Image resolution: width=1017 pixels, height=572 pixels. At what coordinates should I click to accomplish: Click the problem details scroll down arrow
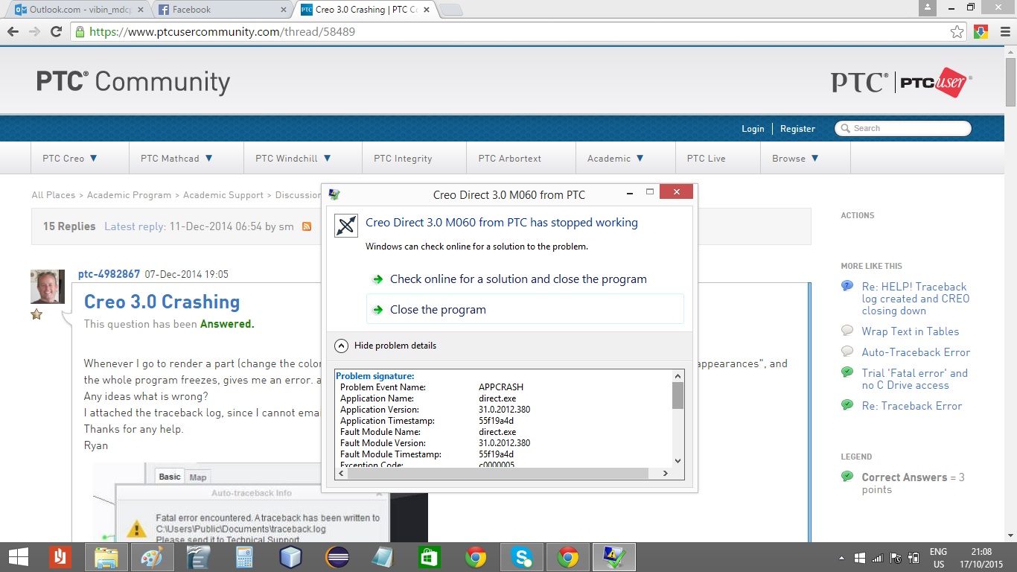click(x=678, y=461)
